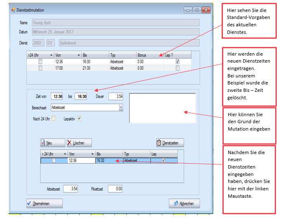Screen dimensions: 283x220
Task: Select the 16:30 Bis cell in the upper table
Action: point(95,61)
